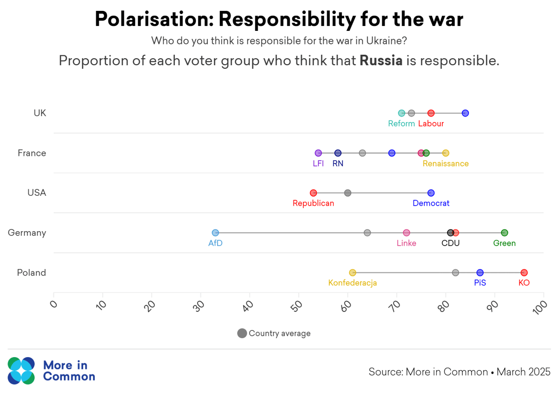Click the Poland row label
The height and width of the screenshot is (395, 558).
tap(31, 272)
